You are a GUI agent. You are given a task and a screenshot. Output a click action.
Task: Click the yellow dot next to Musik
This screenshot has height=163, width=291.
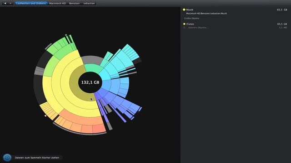click(184, 10)
